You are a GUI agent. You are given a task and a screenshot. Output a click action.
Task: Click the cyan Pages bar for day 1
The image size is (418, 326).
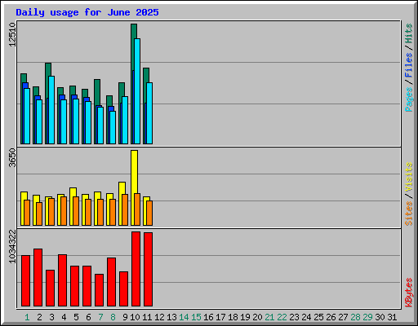(27, 116)
